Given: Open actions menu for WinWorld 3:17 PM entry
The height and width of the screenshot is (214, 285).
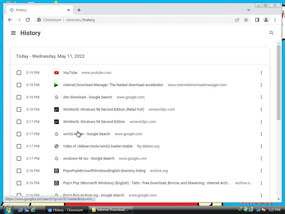Looking at the screenshot, I should [261, 122].
